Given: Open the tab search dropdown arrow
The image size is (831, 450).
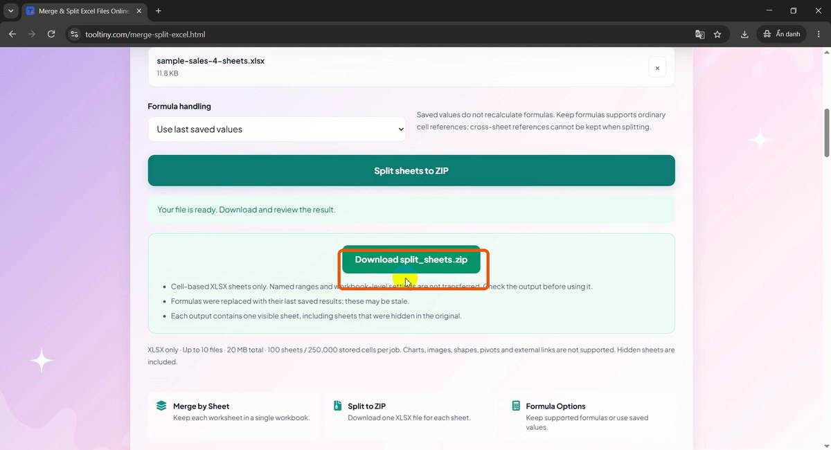Looking at the screenshot, I should (x=11, y=11).
